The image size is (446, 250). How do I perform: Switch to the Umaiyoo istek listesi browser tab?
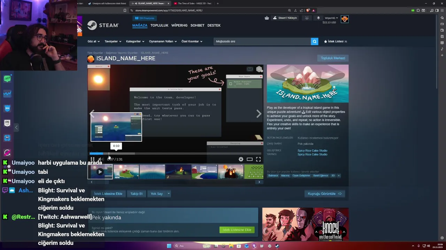107,3
